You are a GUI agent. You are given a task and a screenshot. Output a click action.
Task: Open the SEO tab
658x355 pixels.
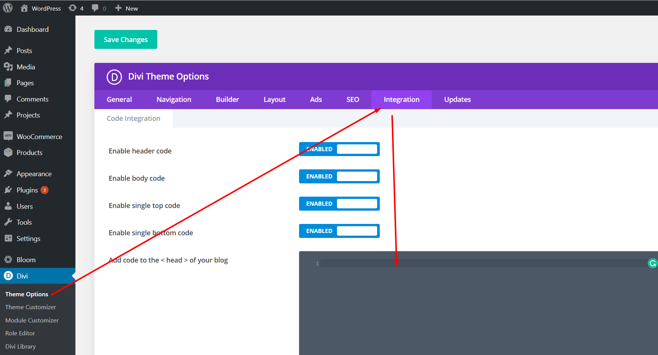pos(352,100)
